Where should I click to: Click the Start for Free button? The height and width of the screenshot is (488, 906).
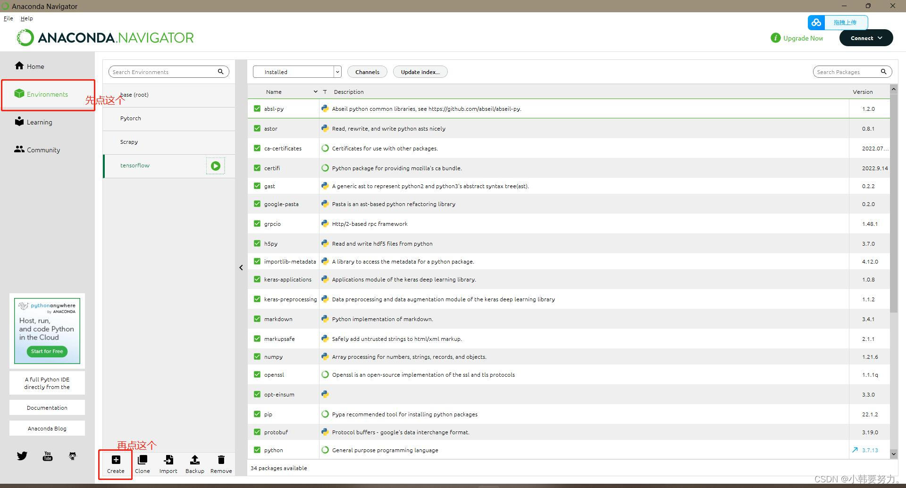point(47,351)
